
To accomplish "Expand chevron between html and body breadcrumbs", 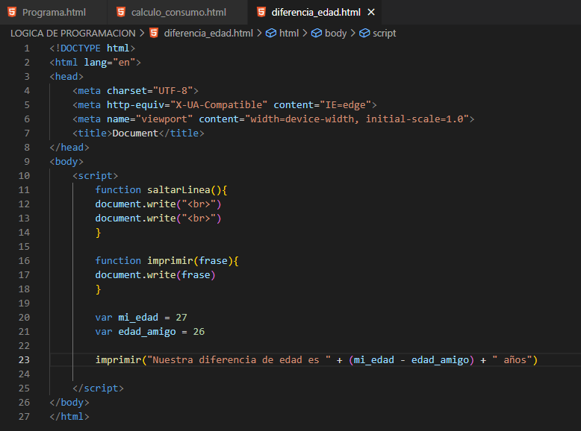I will click(305, 34).
